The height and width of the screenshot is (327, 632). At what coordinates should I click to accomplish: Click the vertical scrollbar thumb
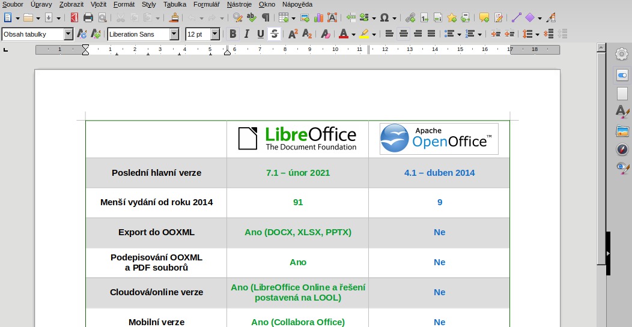[601, 158]
